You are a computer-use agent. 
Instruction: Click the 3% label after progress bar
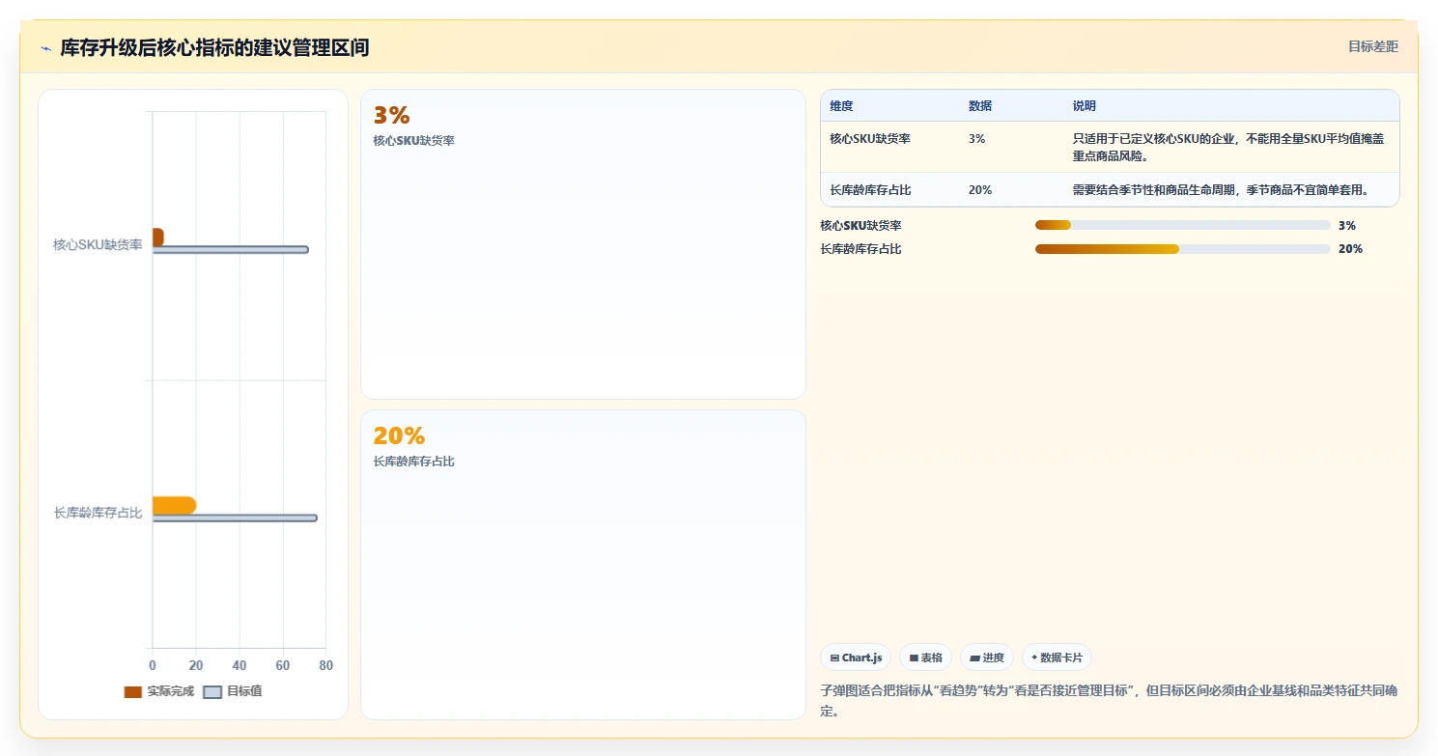click(1347, 226)
